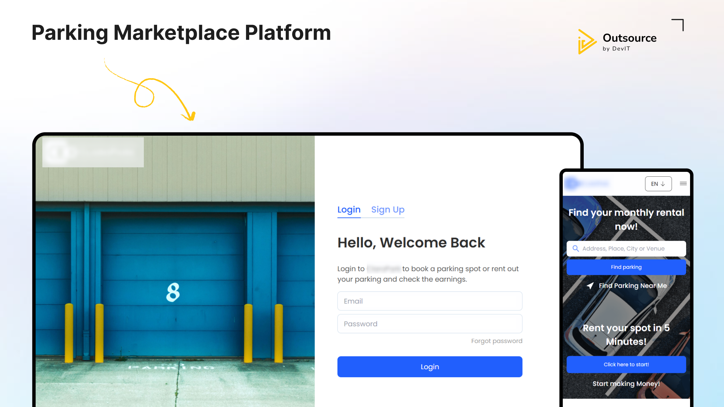Select the Login tab

click(349, 210)
